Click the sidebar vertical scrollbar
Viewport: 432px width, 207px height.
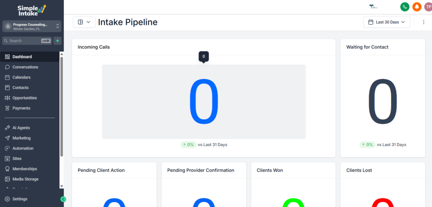(62, 106)
